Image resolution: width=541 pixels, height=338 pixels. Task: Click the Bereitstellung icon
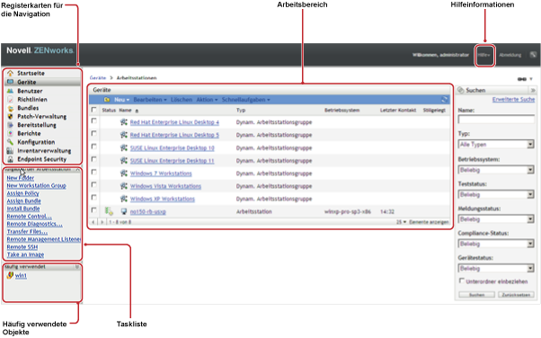click(11, 125)
